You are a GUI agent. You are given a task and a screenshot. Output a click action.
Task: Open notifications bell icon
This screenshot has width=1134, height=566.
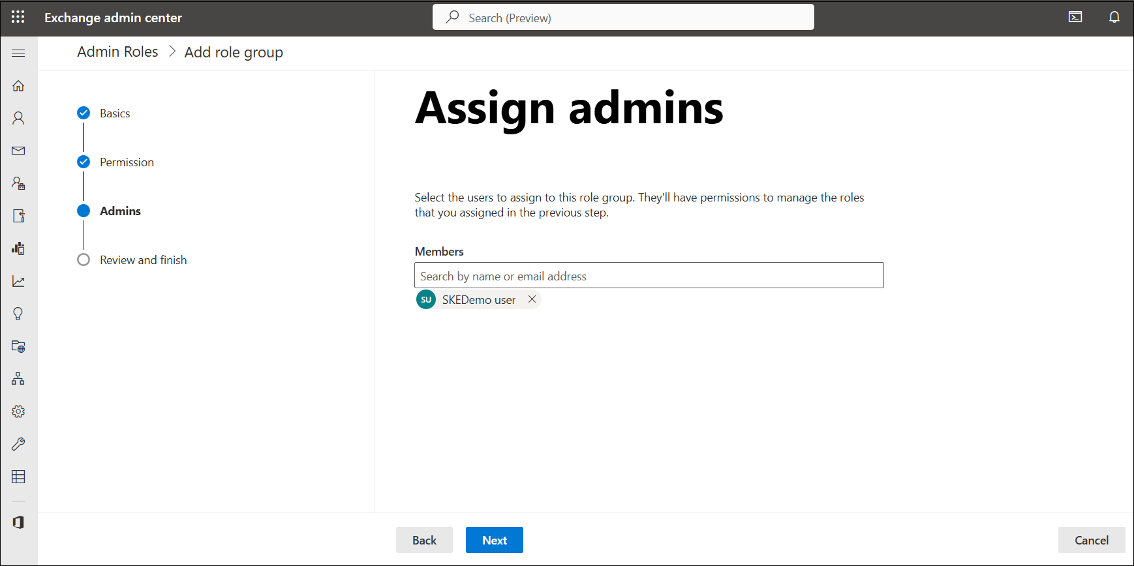[1114, 18]
